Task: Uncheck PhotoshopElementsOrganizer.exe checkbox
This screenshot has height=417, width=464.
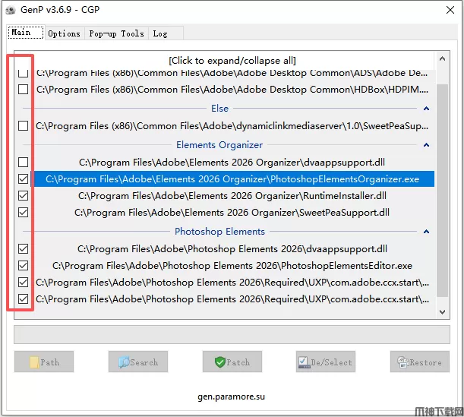Action: [x=23, y=178]
